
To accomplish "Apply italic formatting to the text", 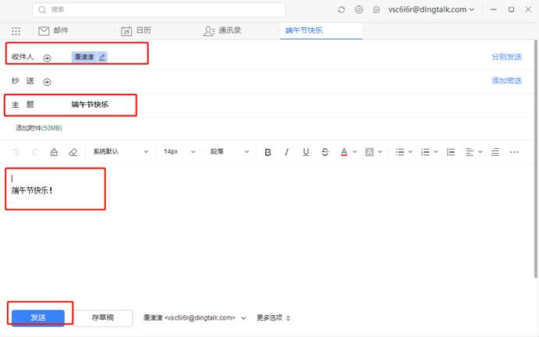I will (286, 152).
